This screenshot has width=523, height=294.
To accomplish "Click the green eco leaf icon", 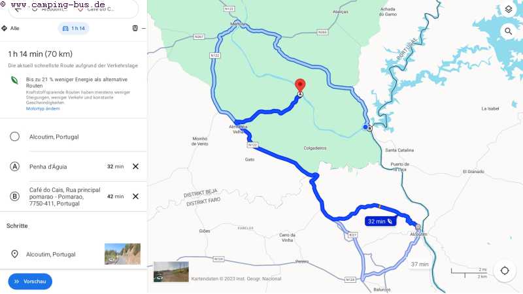I will pyautogui.click(x=14, y=80).
